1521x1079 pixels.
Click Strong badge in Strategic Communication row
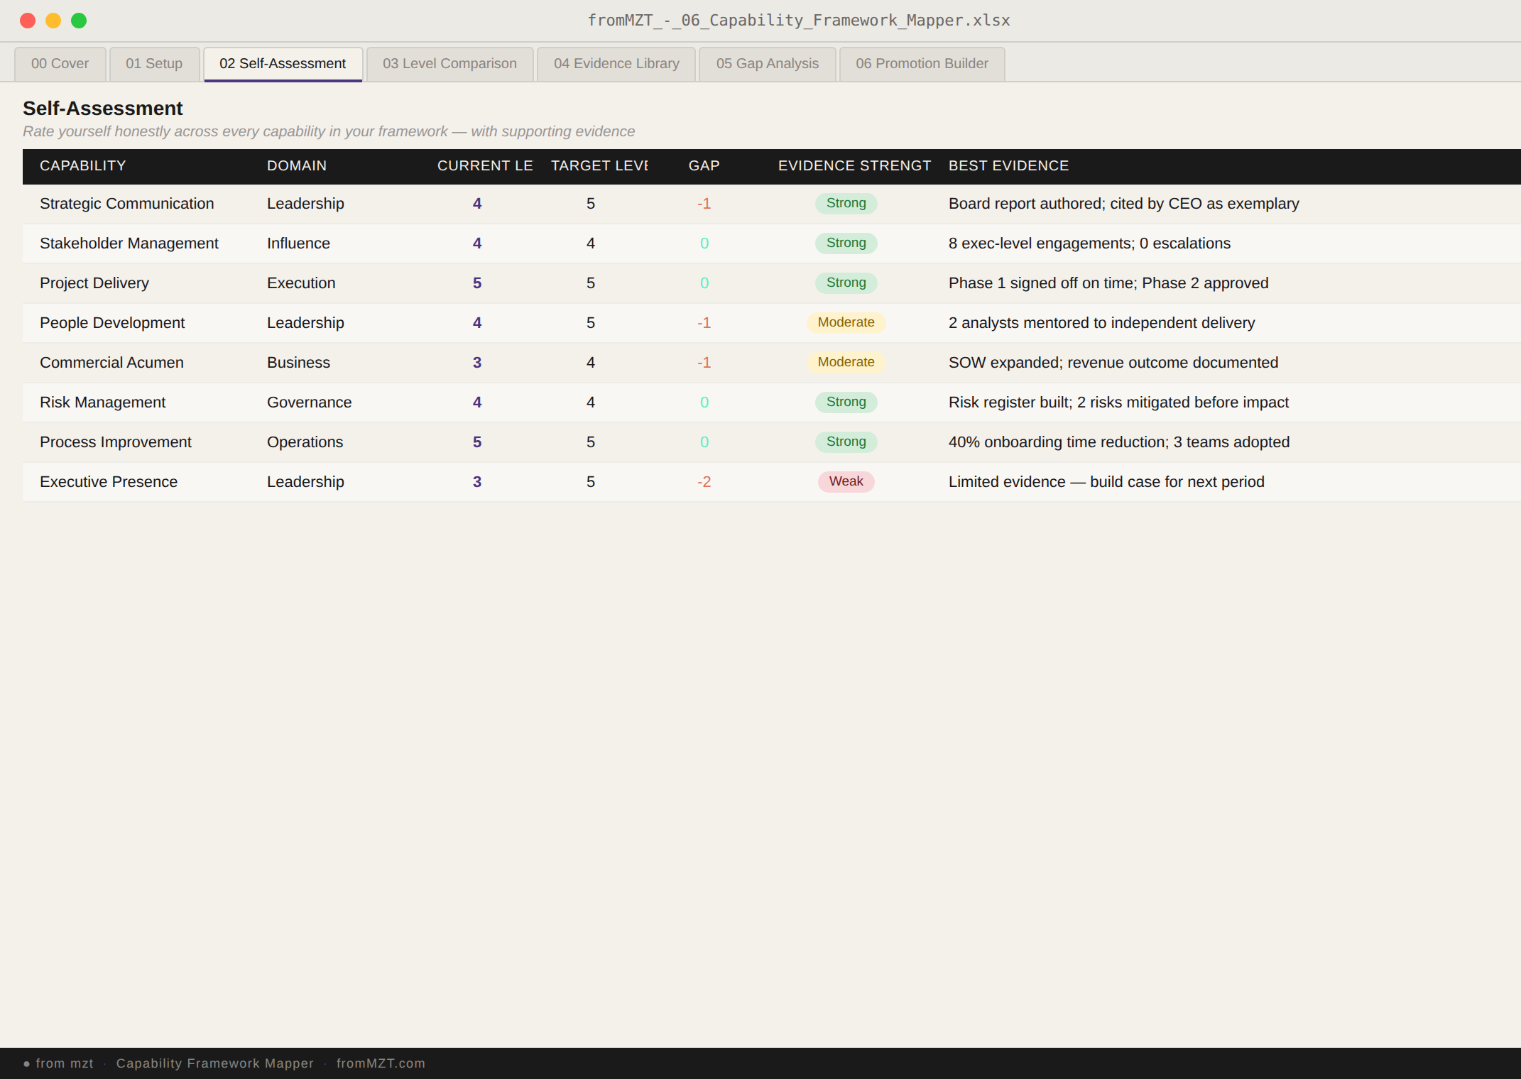[x=846, y=203]
